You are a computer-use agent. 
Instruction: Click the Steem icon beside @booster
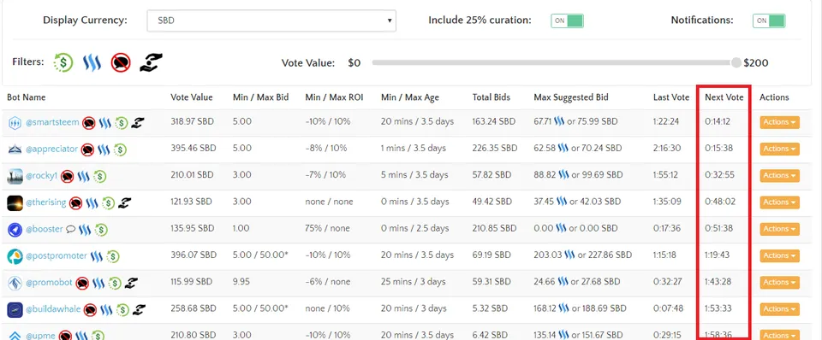85,230
